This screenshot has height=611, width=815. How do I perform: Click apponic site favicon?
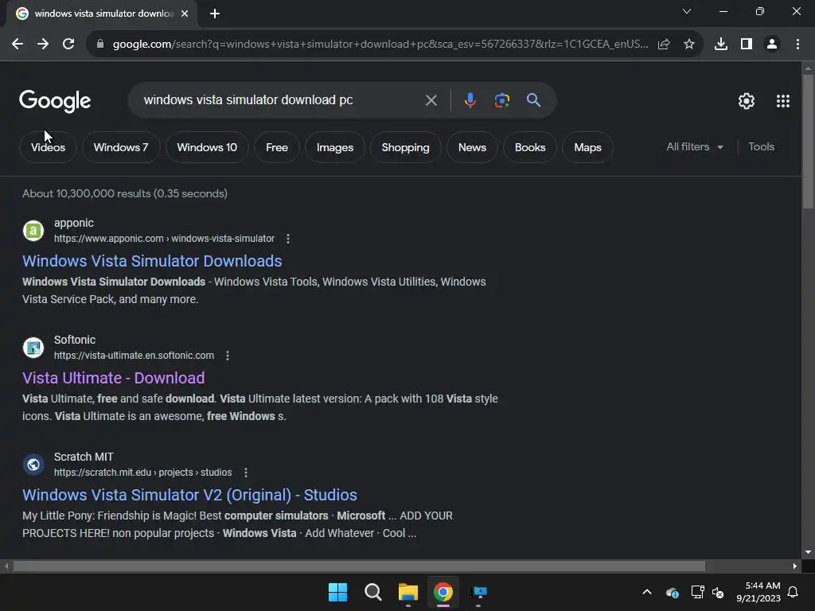[33, 231]
